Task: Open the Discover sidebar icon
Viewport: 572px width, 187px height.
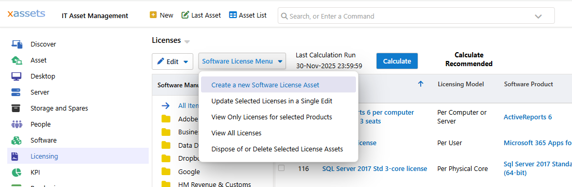Action: [17, 44]
